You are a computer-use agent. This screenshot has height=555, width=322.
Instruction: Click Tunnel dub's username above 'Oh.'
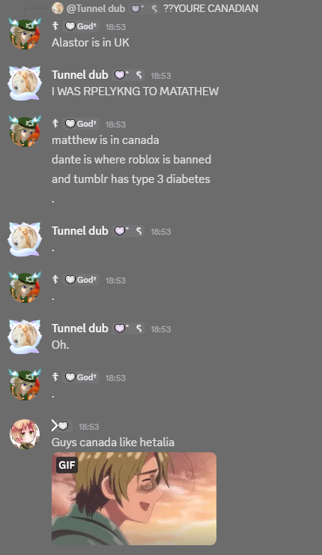coord(80,328)
